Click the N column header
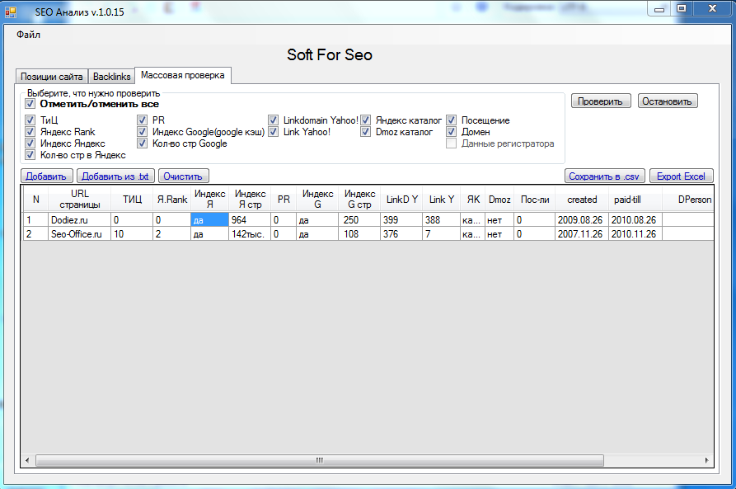 [x=36, y=200]
